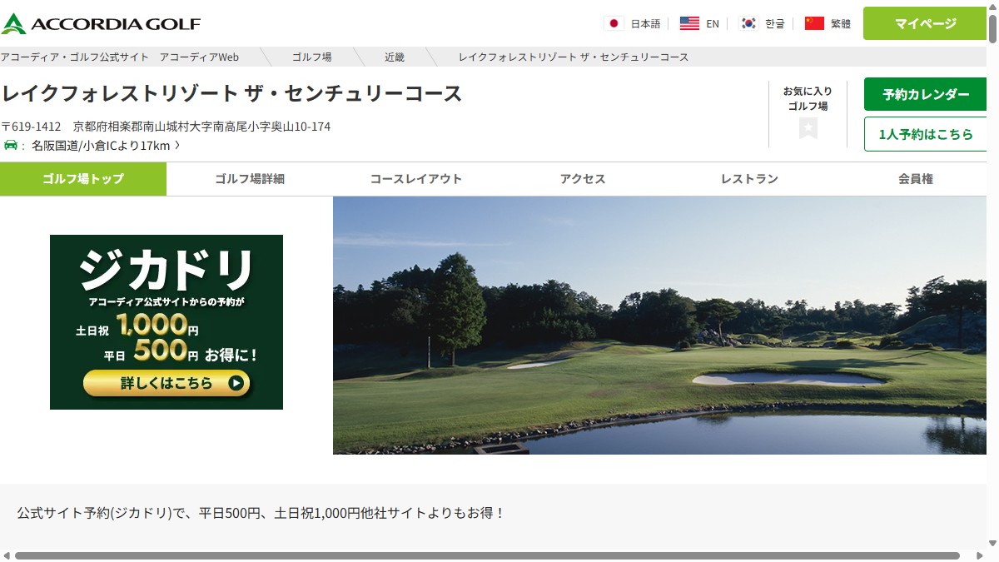Screen dimensions: 999x562
Task: Open コースレイアウト tab
Action: point(416,179)
